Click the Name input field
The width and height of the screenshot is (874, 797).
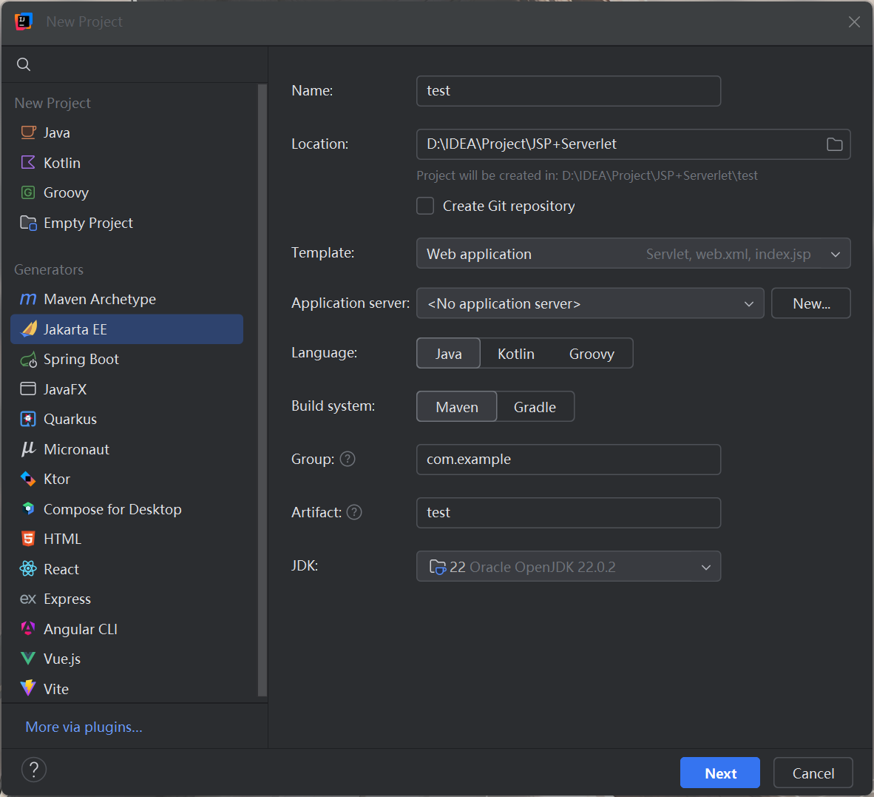pyautogui.click(x=569, y=91)
